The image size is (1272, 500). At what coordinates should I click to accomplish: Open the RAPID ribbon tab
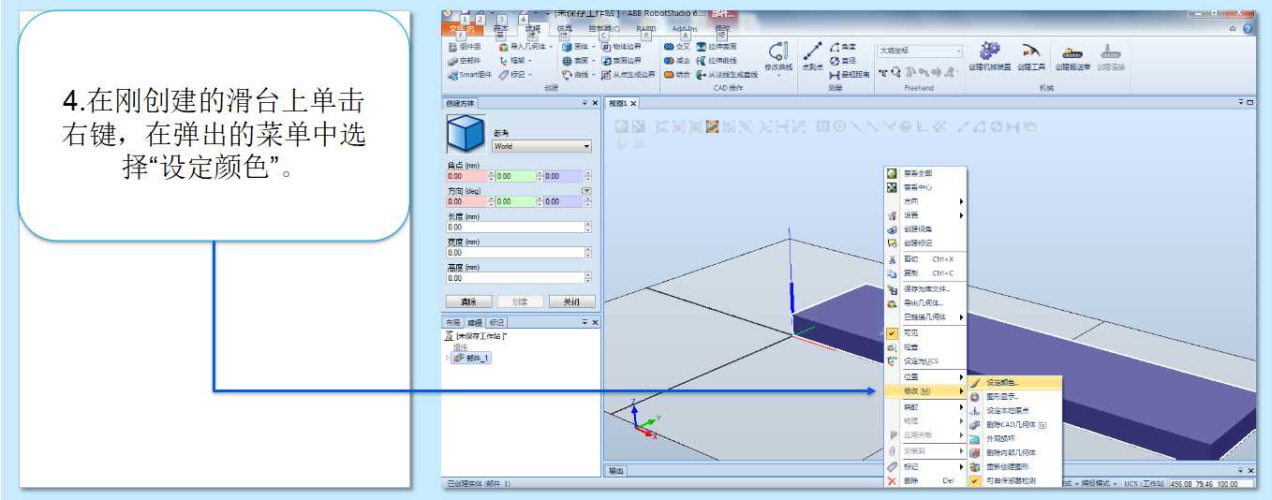646,29
